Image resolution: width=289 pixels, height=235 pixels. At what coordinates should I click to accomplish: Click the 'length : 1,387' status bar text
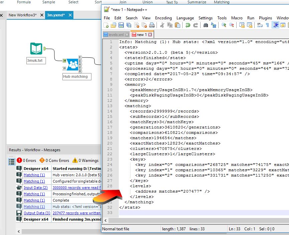pos(174,229)
